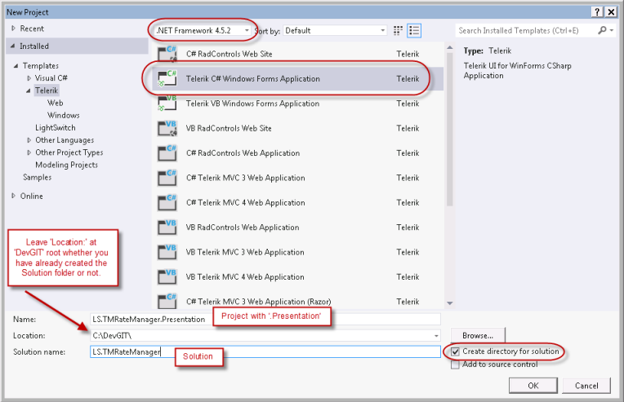
Task: Click the OK button
Action: 533,386
